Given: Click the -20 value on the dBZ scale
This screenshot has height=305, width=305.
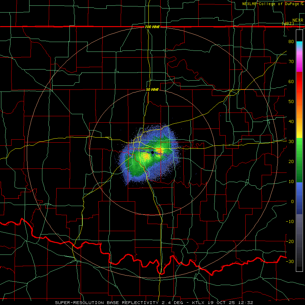Looking at the screenshot, I should 290,241.
